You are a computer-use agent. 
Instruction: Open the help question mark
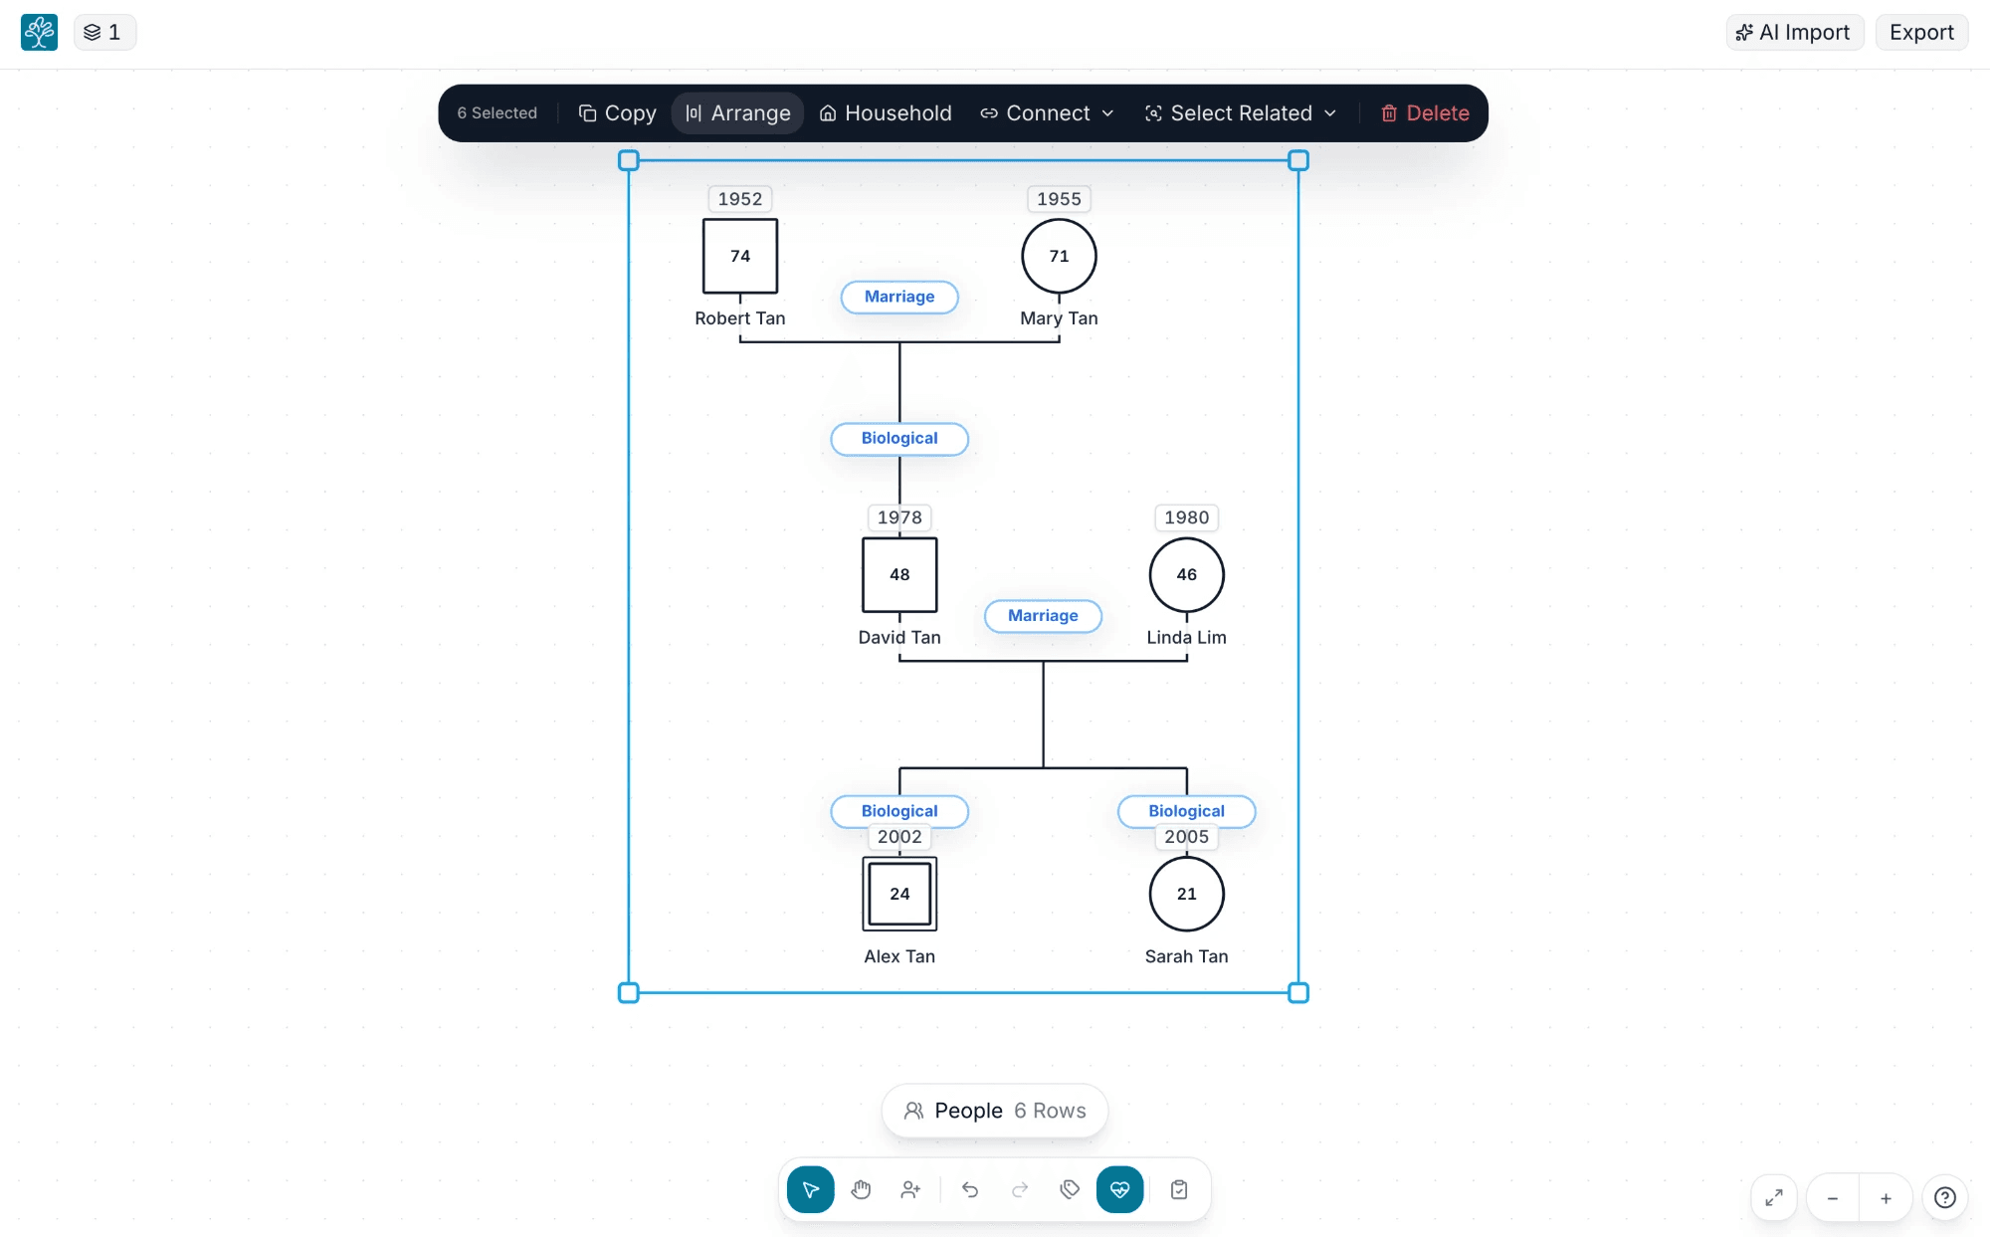(1945, 1198)
